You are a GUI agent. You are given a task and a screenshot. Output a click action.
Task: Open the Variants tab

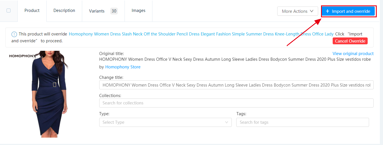103,11
